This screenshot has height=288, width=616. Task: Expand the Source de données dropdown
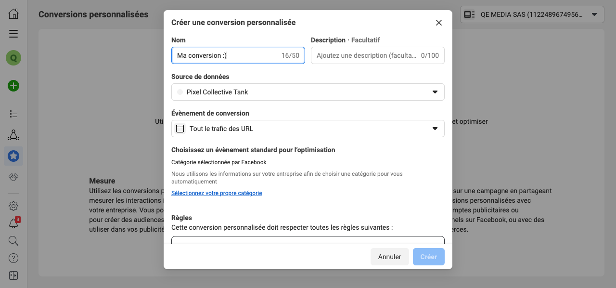coord(308,92)
